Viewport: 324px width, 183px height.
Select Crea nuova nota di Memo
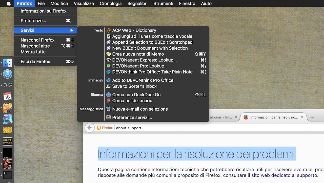157,54
